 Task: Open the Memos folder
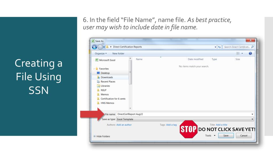[105, 95]
